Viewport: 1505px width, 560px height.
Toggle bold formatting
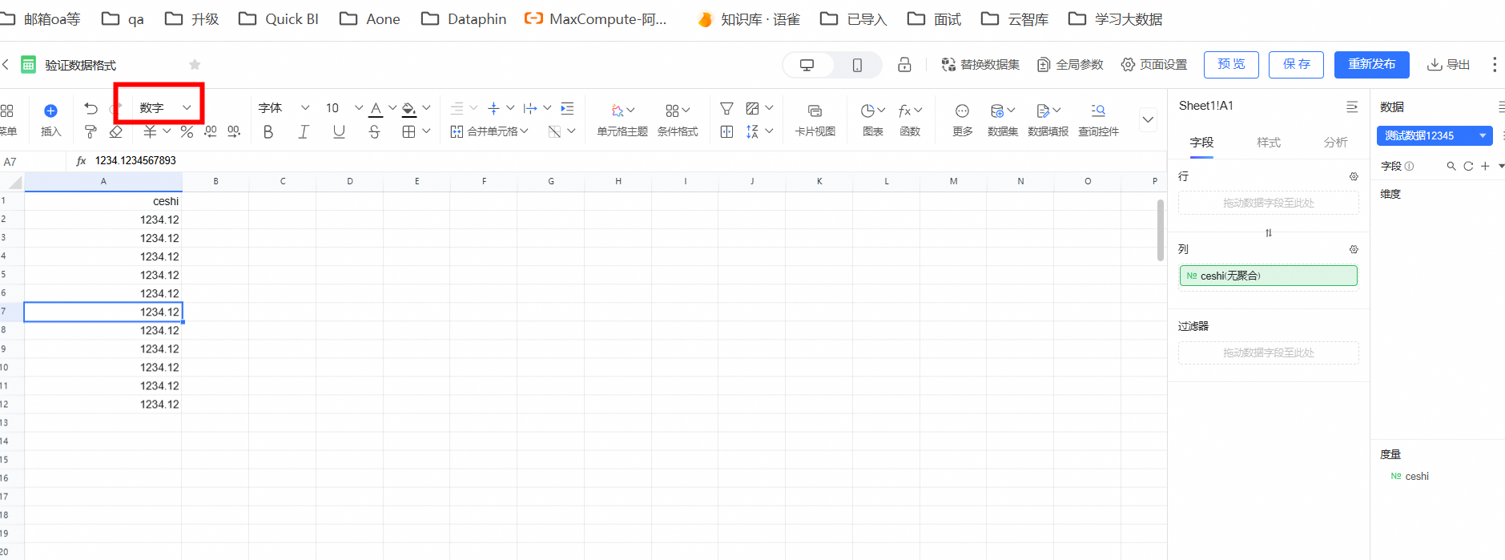click(268, 131)
